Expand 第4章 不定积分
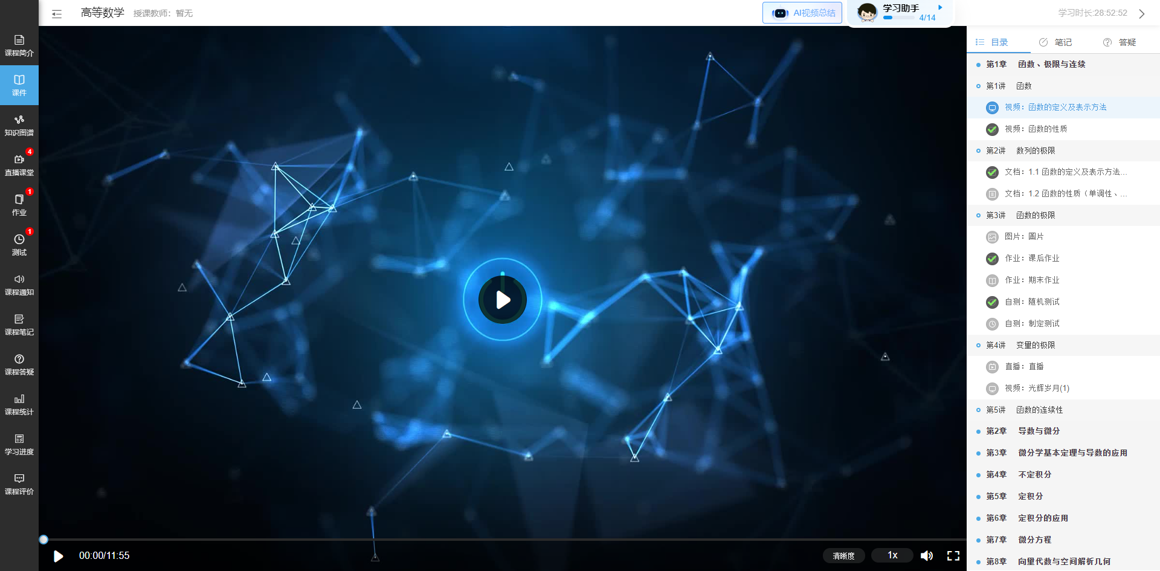Image resolution: width=1160 pixels, height=571 pixels. tap(1063, 475)
